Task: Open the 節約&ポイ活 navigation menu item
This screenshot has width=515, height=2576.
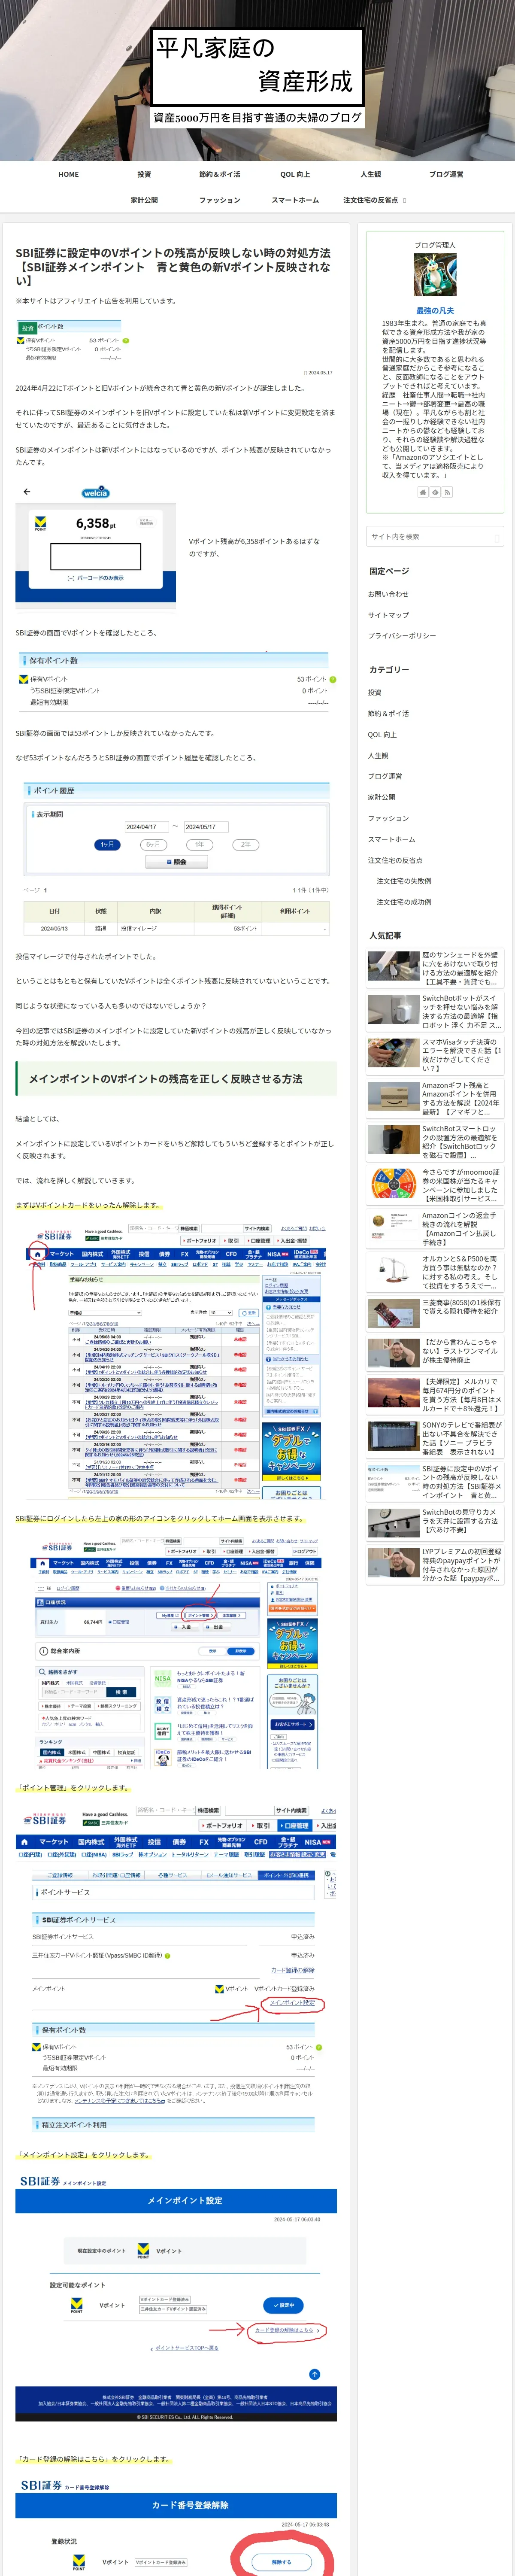Action: coord(220,174)
